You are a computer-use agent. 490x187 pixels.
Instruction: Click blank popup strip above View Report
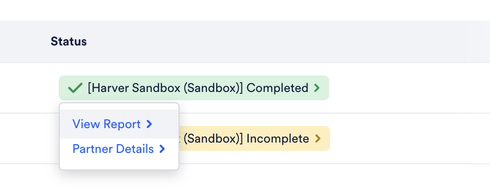pos(119,106)
